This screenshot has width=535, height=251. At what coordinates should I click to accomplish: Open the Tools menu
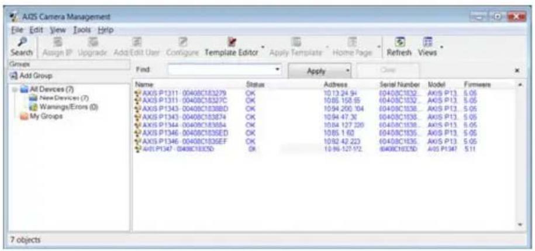82,30
